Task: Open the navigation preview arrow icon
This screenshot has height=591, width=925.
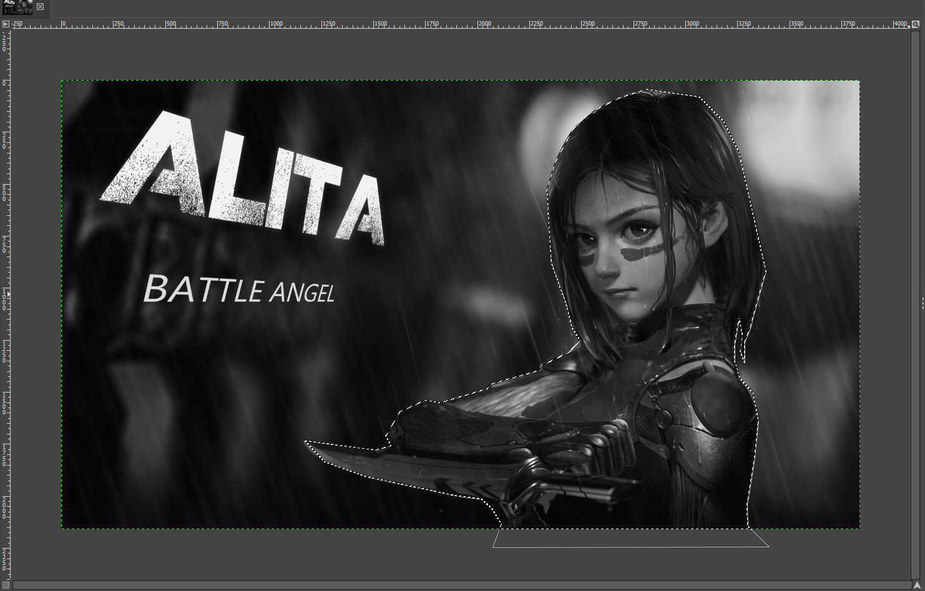Action: pos(916,585)
